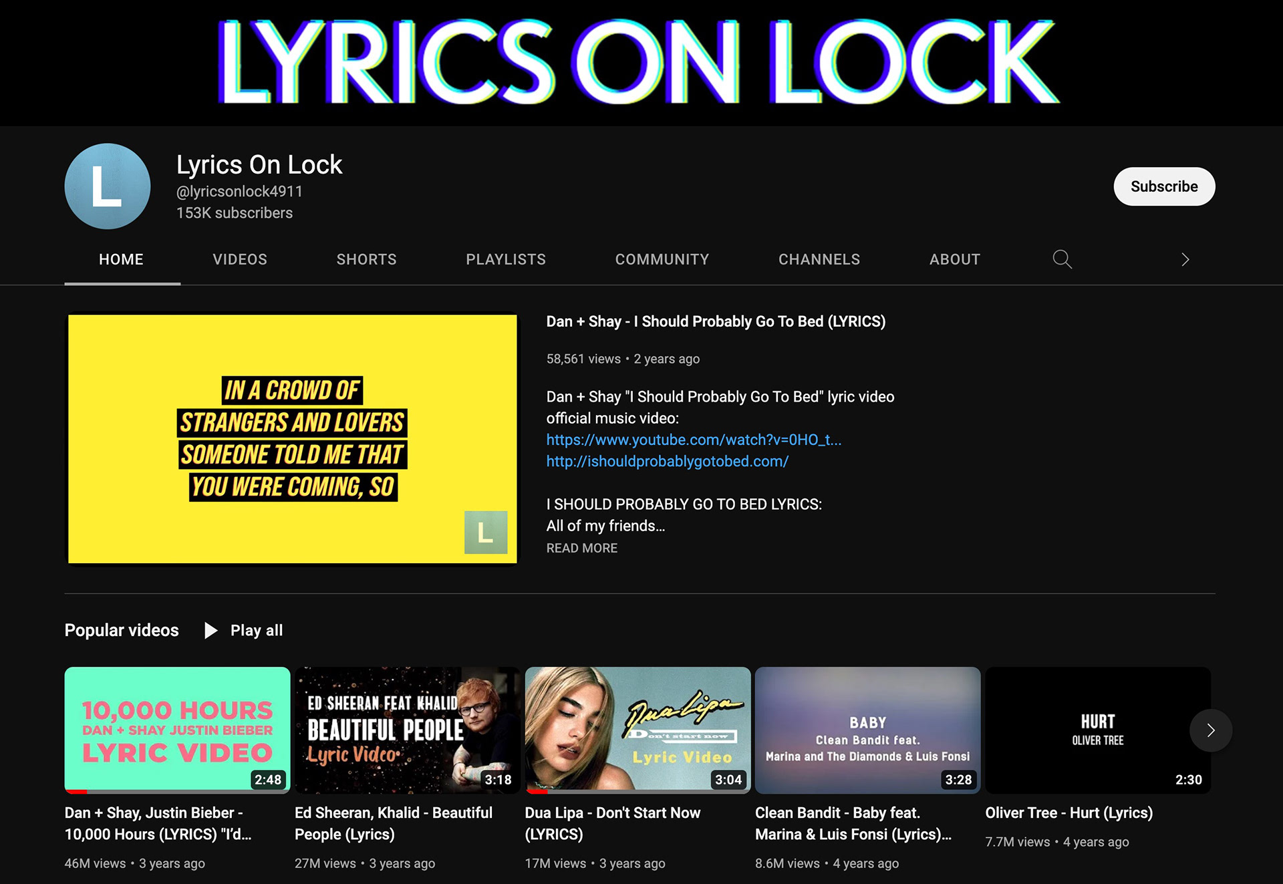Open the channel search magnifier icon

1062,259
